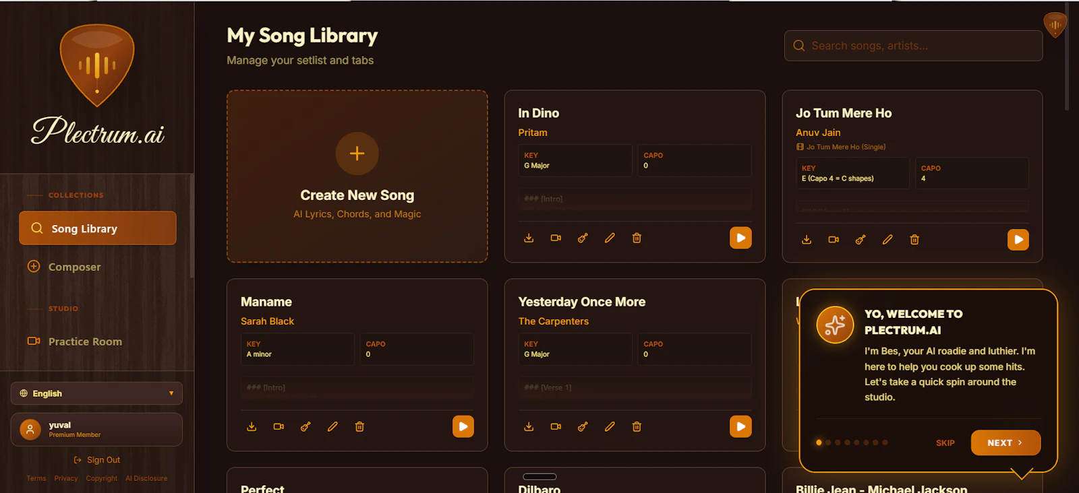Click the plectrum icon in the top-right corner
This screenshot has height=493, width=1079.
1055,25
